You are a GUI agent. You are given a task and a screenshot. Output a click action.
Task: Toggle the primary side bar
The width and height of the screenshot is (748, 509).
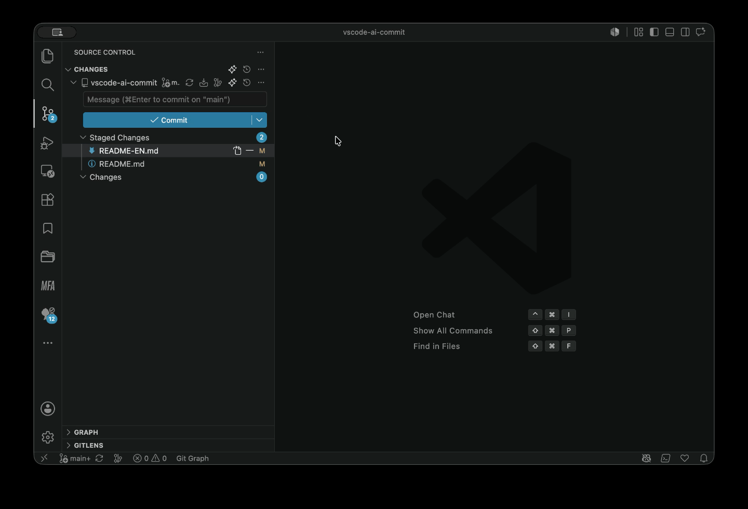point(654,32)
